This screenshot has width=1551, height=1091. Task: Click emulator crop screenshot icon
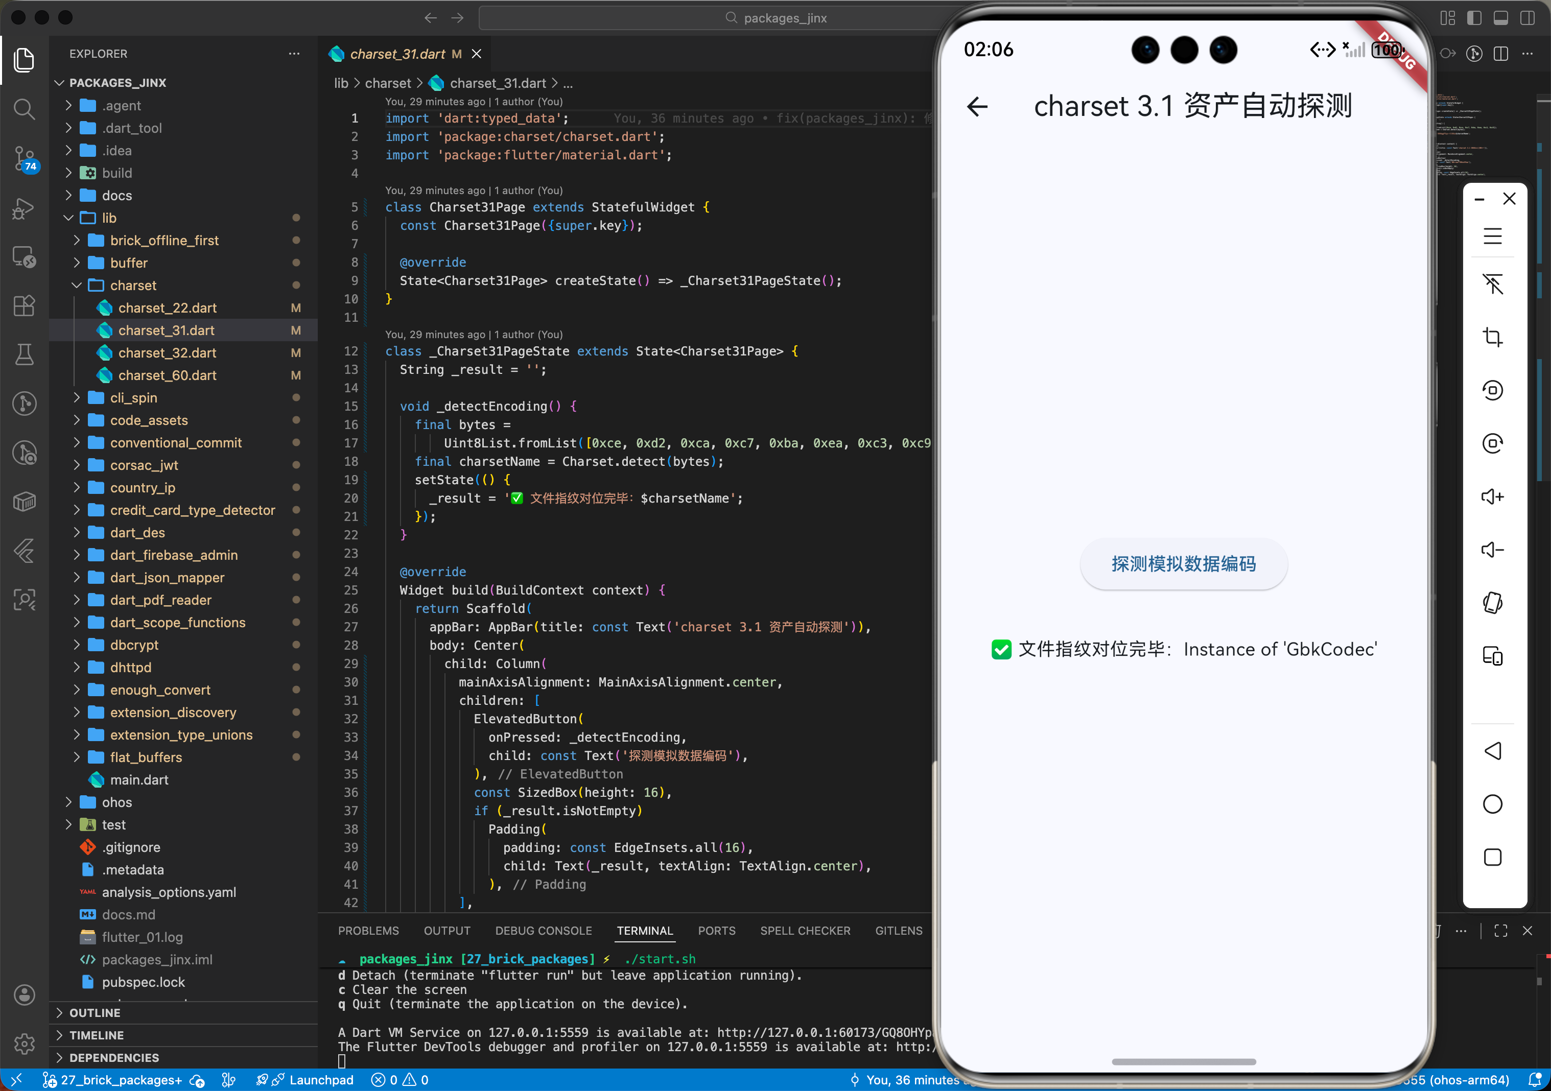pyautogui.click(x=1492, y=337)
